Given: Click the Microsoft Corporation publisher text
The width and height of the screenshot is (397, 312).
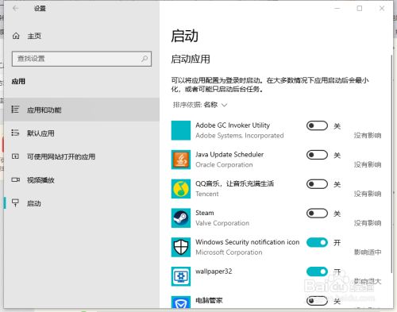Looking at the screenshot, I should 229,252.
